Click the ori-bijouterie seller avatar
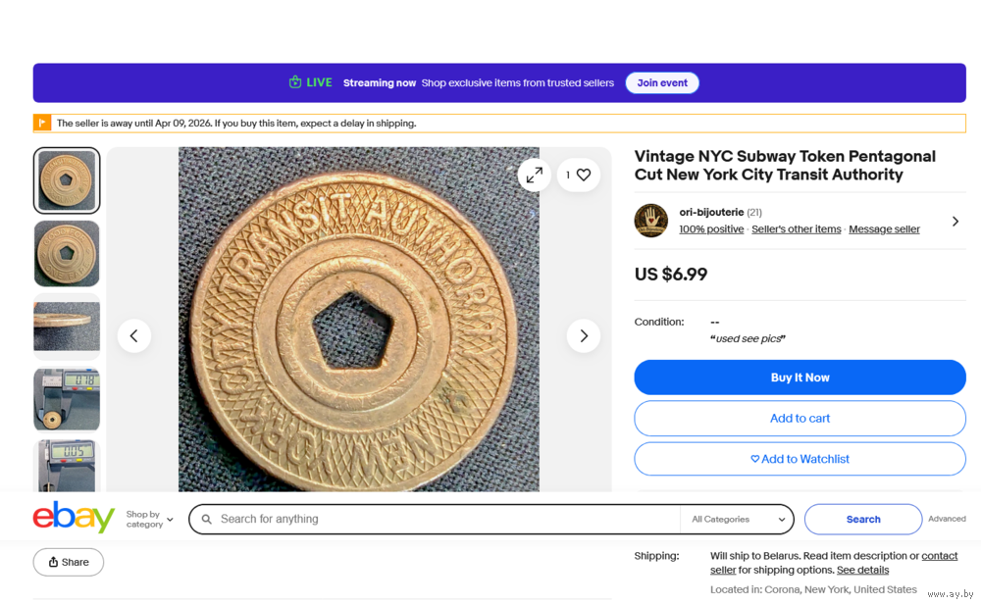981x605 pixels. click(x=651, y=221)
